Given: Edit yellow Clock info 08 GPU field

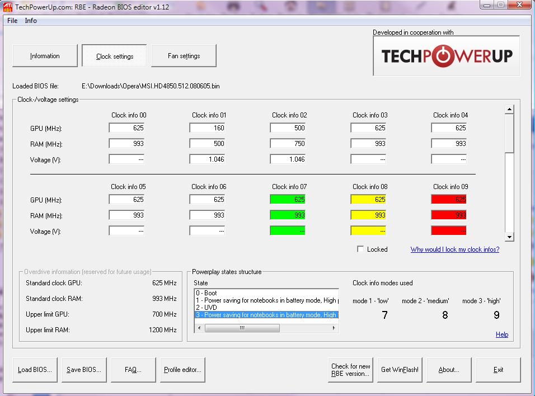Looking at the screenshot, I should pos(368,200).
